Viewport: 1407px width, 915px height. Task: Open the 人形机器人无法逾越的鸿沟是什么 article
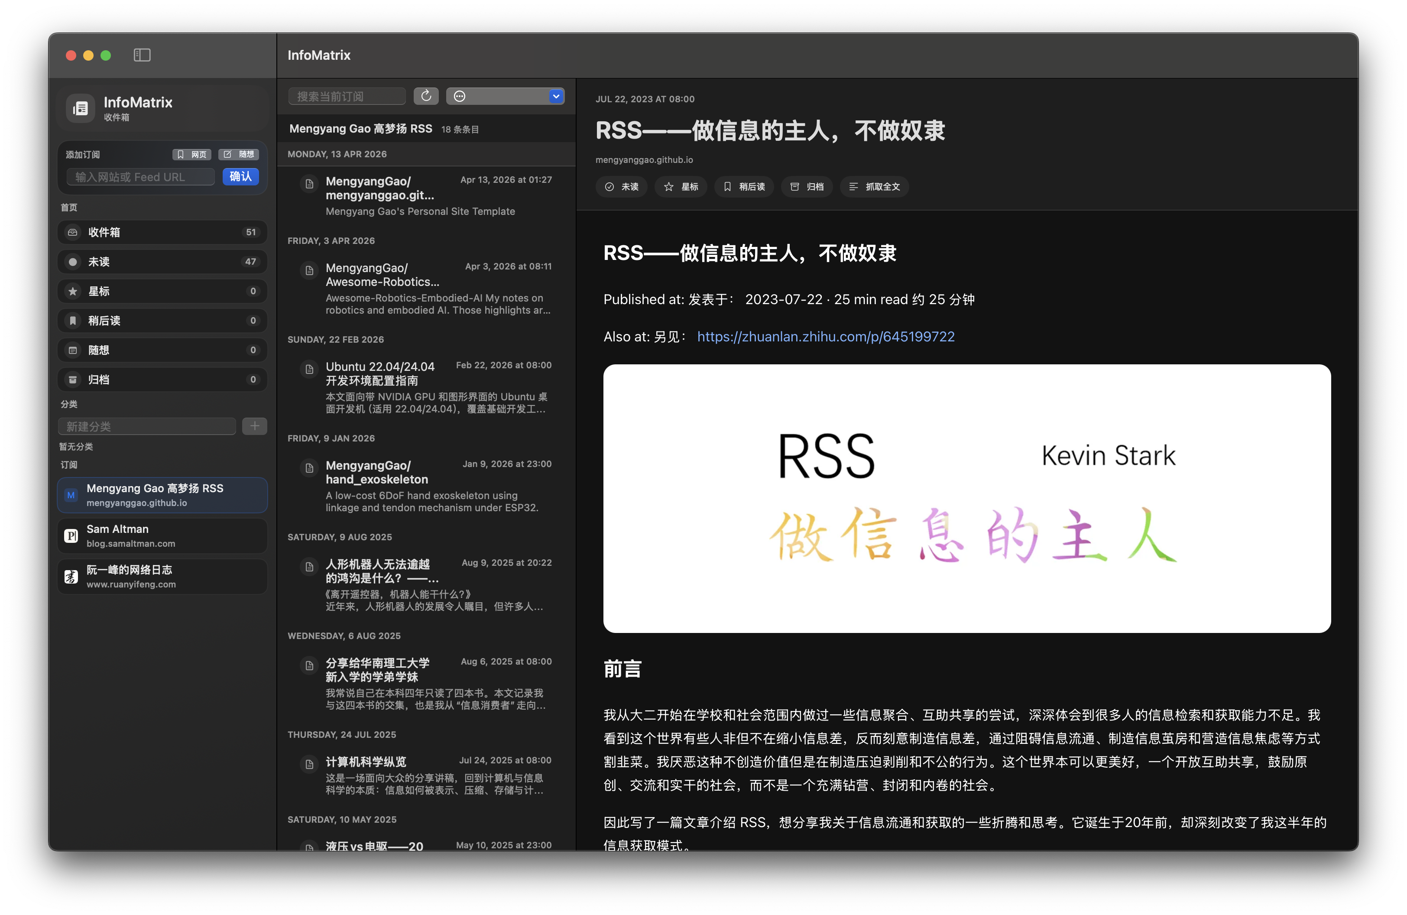pyautogui.click(x=426, y=584)
